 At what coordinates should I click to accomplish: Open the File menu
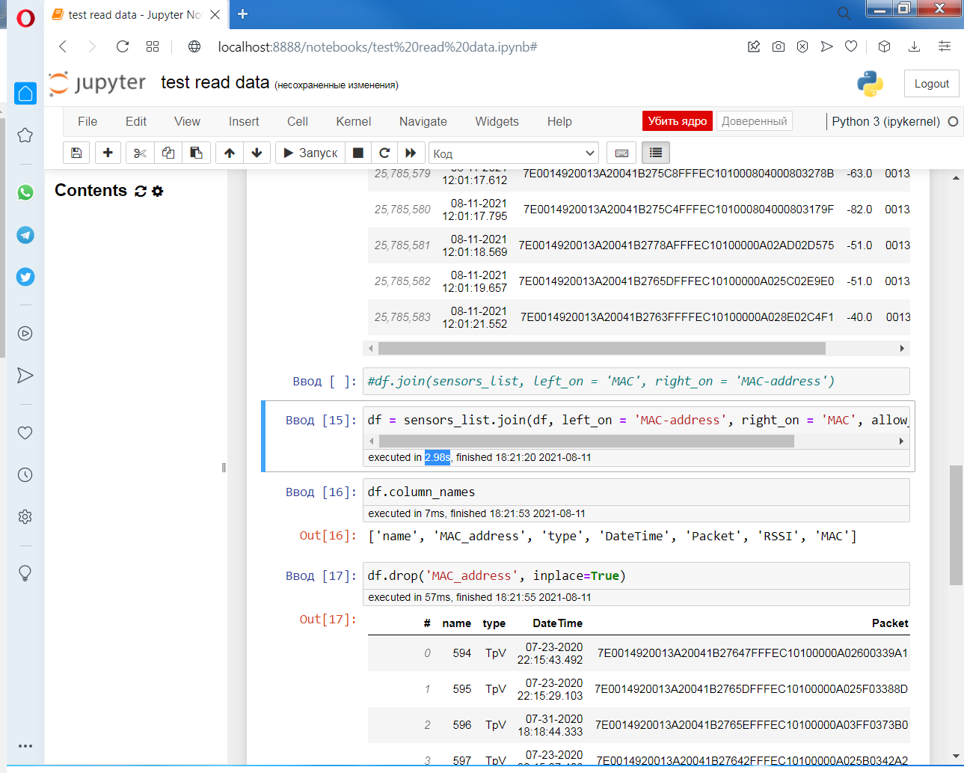click(x=88, y=121)
